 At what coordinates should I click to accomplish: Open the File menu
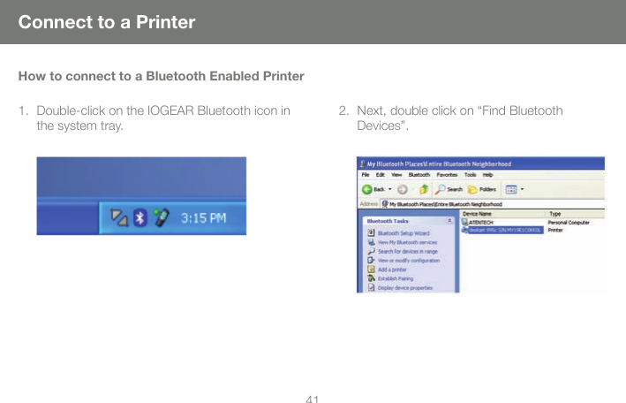click(366, 175)
